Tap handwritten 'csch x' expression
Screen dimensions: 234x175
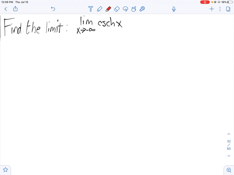tap(110, 23)
